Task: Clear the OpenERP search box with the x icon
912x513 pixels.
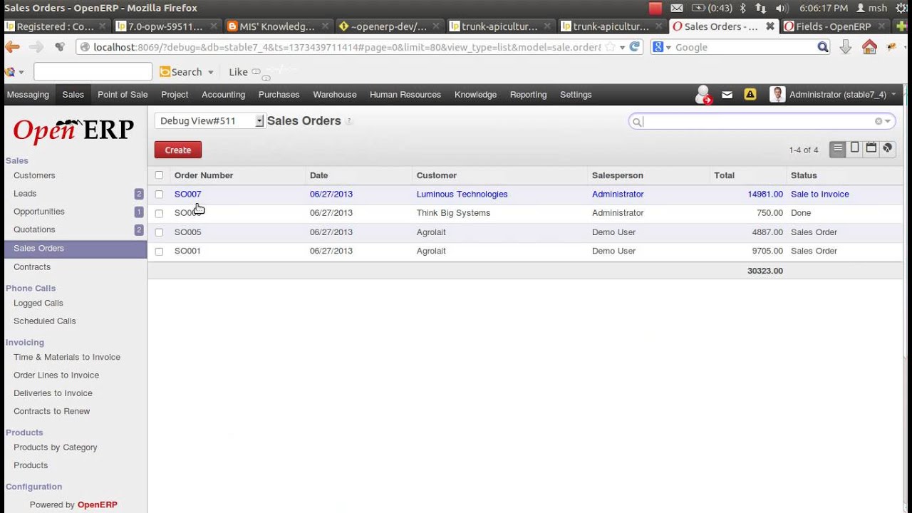Action: [879, 121]
